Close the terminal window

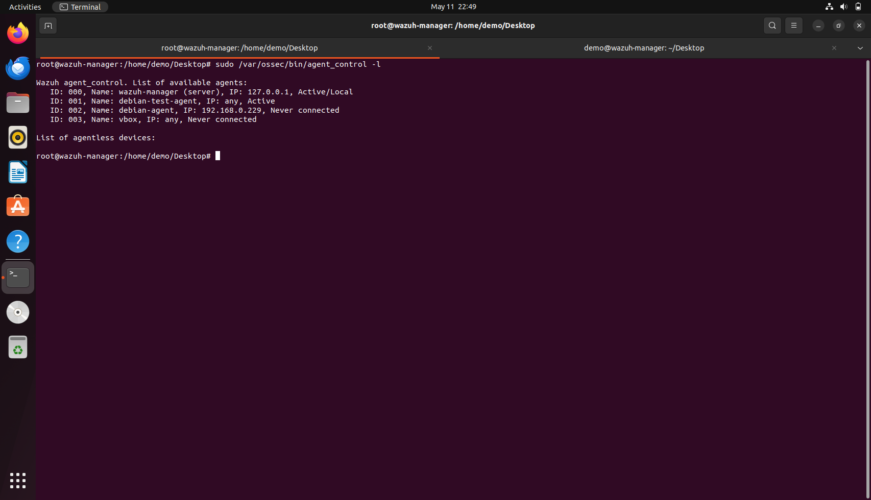coord(859,26)
